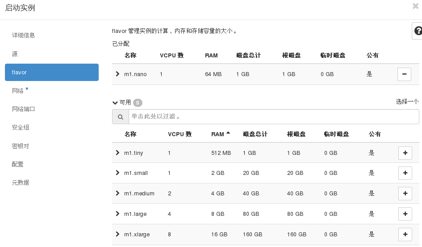Click the m1.small name cell
Image resolution: width=422 pixels, height=247 pixels.
[x=136, y=173]
